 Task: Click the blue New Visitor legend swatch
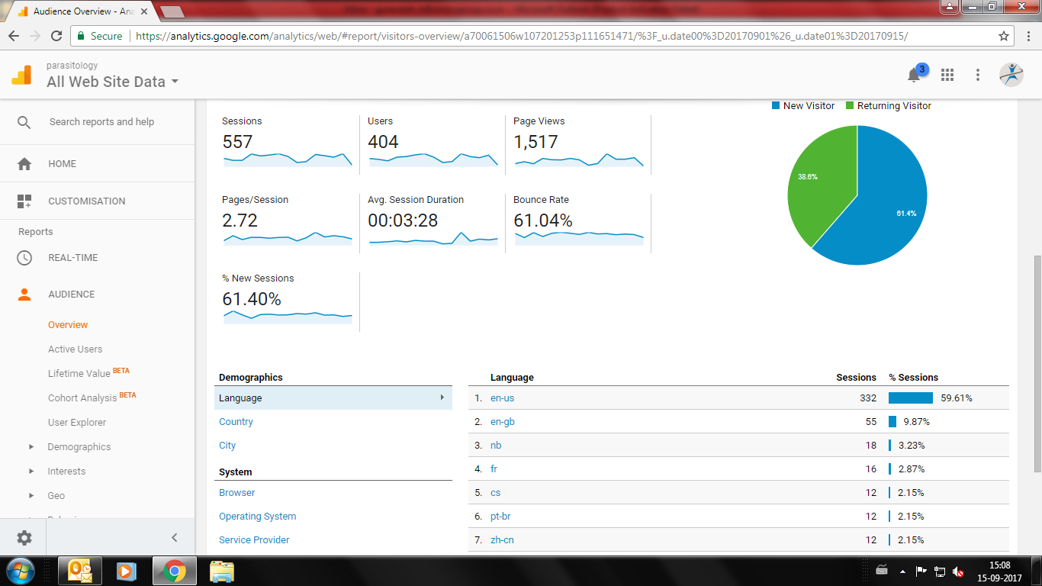coord(776,106)
